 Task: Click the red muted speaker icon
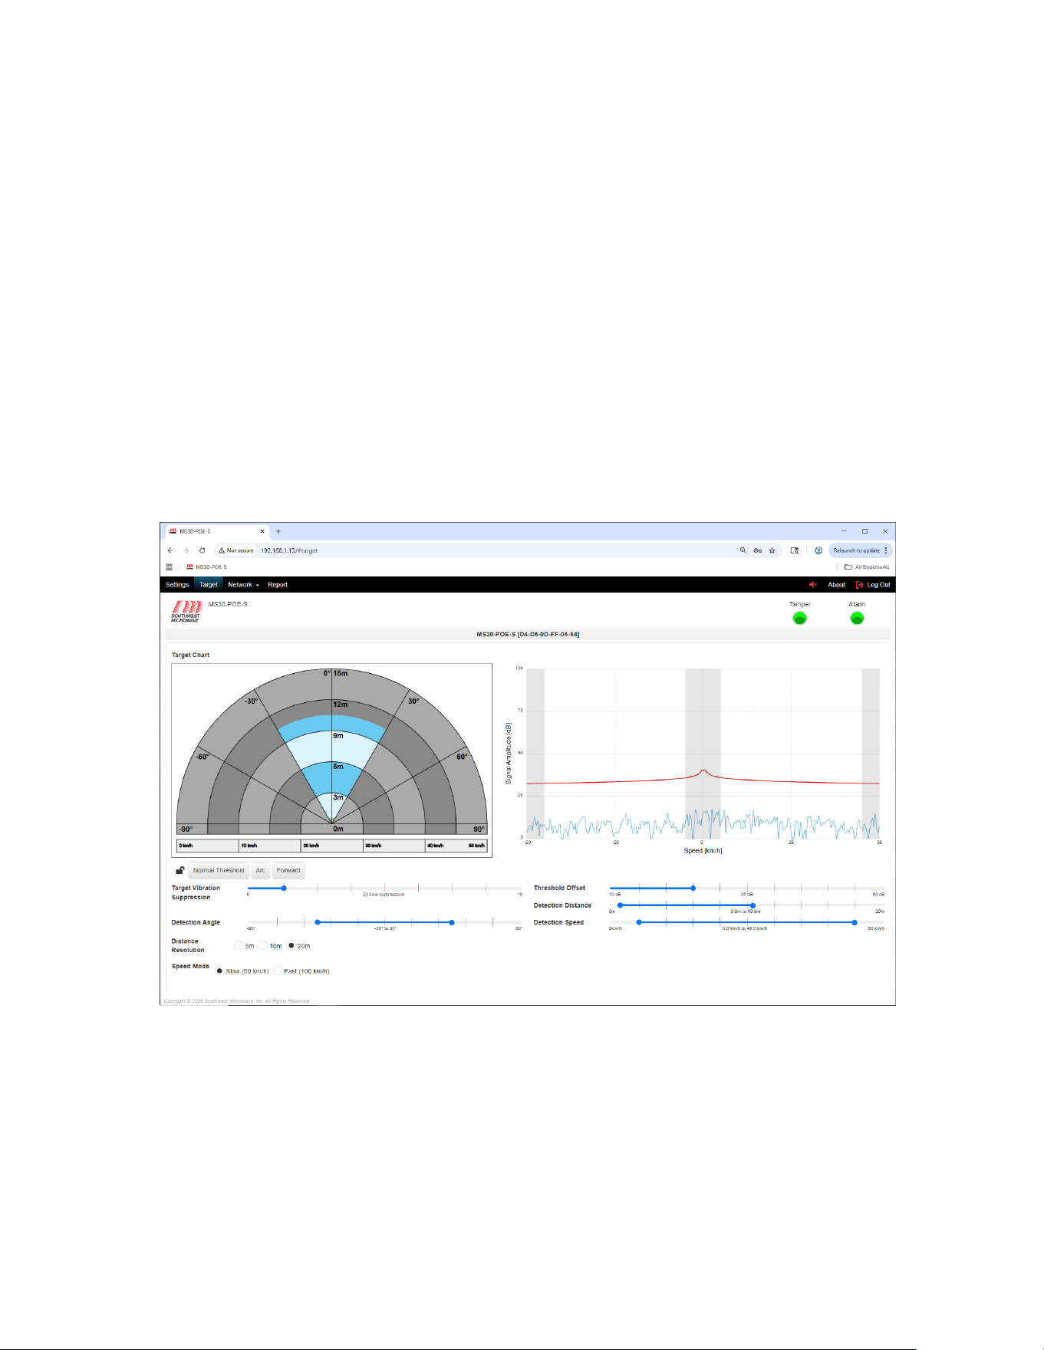[813, 585]
